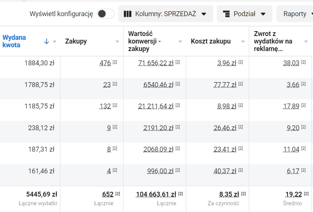Open the Wydana kwota column options arrow
The width and height of the screenshot is (313, 212).
tap(55, 42)
